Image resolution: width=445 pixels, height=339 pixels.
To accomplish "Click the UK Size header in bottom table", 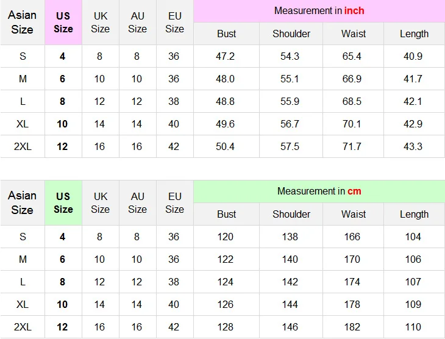I will pyautogui.click(x=100, y=202).
